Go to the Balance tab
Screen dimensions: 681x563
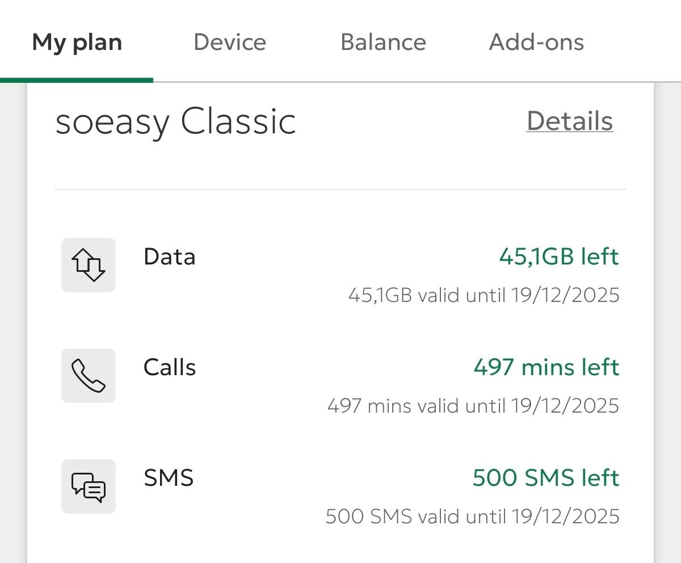[383, 43]
